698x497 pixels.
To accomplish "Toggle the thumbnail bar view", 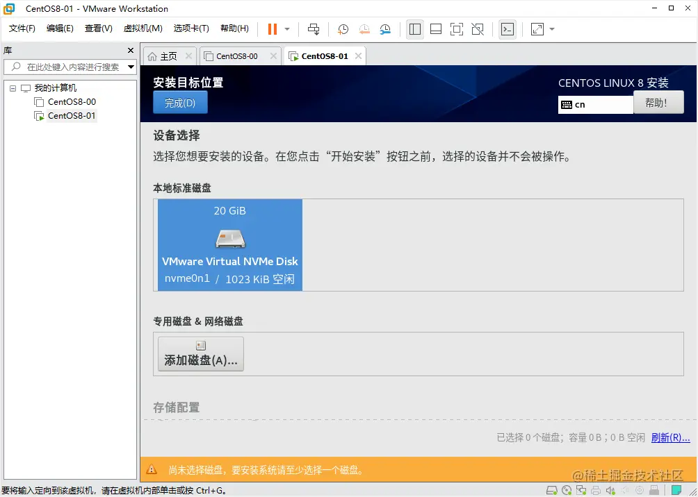I will tap(436, 28).
